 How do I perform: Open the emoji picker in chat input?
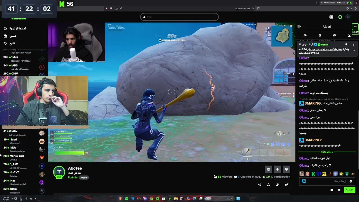(351, 181)
